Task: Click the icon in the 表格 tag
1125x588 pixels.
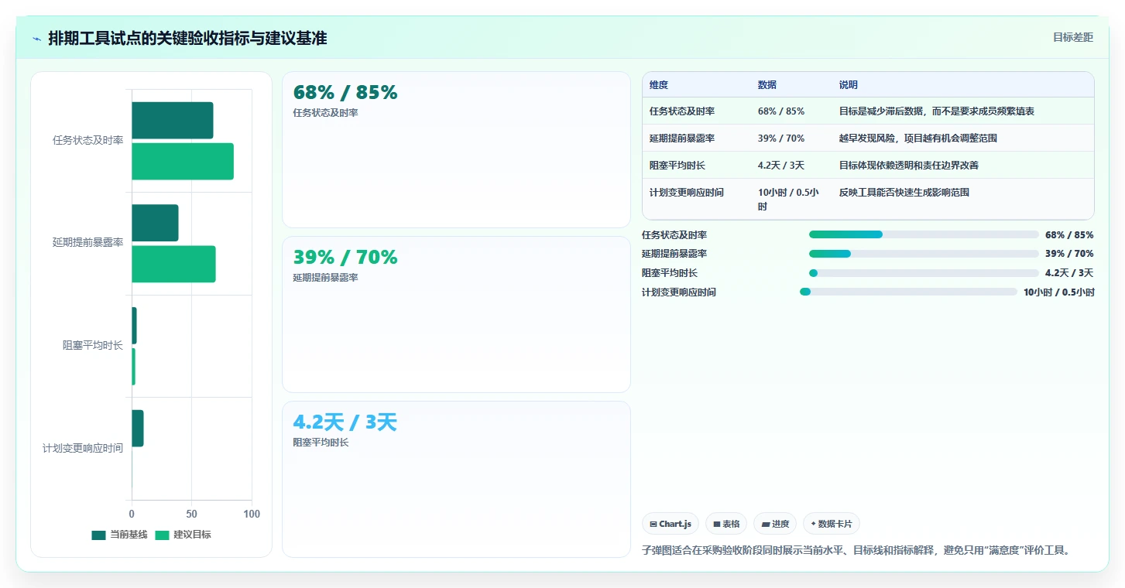Action: pyautogui.click(x=717, y=524)
